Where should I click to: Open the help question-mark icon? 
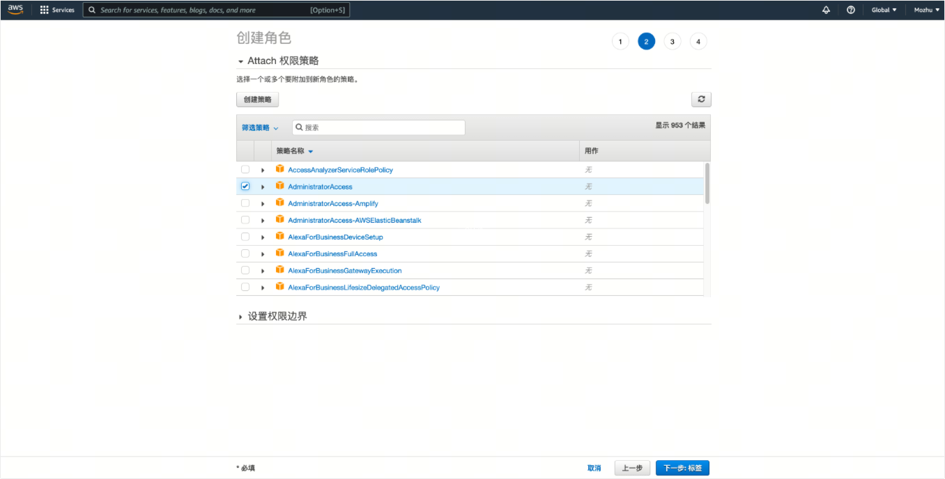851,10
